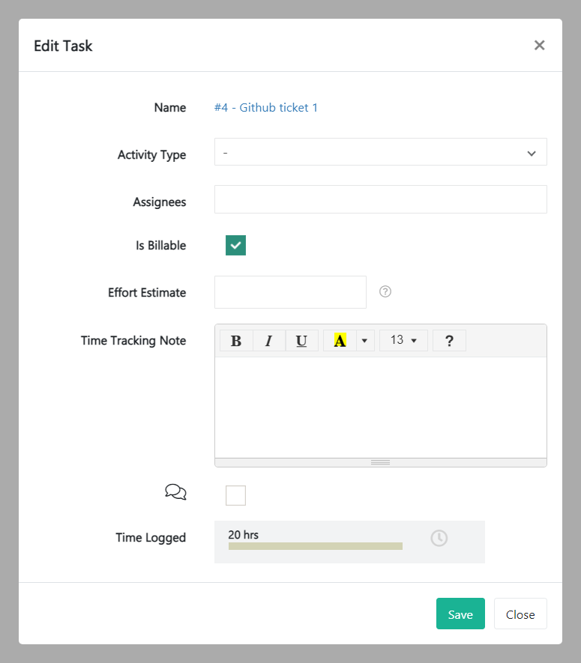
Task: Select the Time Tracking Note label
Action: point(133,340)
